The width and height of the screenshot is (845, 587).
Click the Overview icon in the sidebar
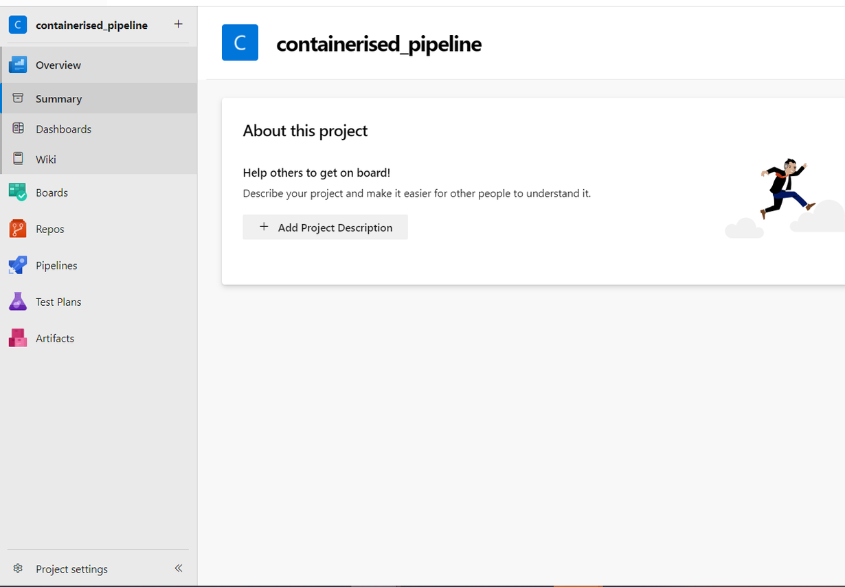[18, 65]
